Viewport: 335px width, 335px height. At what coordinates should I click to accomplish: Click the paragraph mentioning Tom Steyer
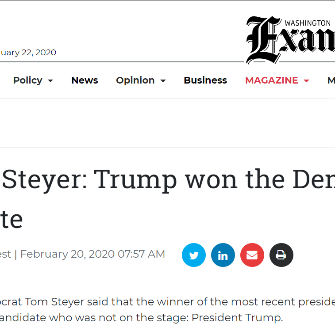coord(168,302)
